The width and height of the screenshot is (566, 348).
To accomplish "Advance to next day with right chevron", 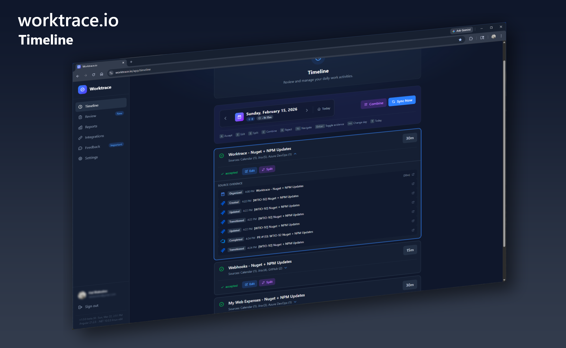I will pos(307,110).
